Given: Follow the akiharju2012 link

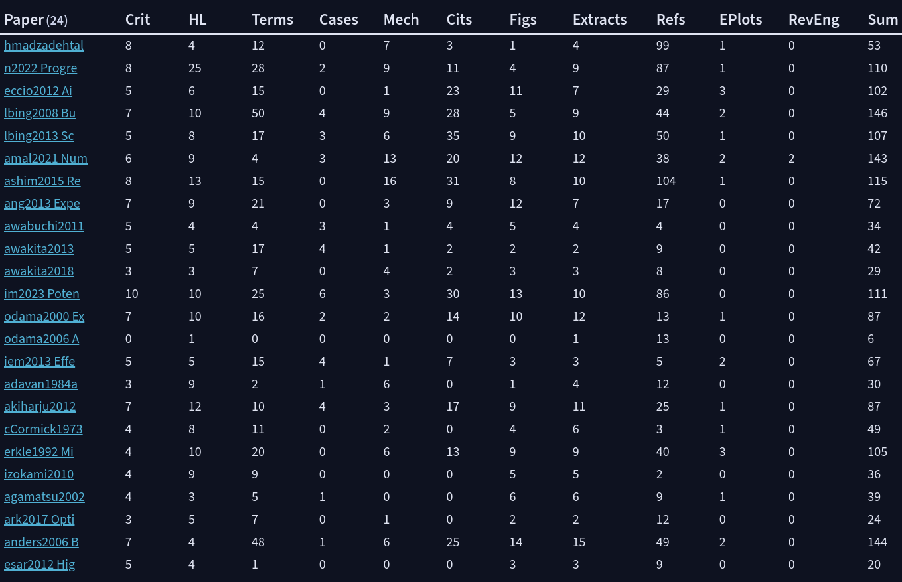Looking at the screenshot, I should pos(40,407).
